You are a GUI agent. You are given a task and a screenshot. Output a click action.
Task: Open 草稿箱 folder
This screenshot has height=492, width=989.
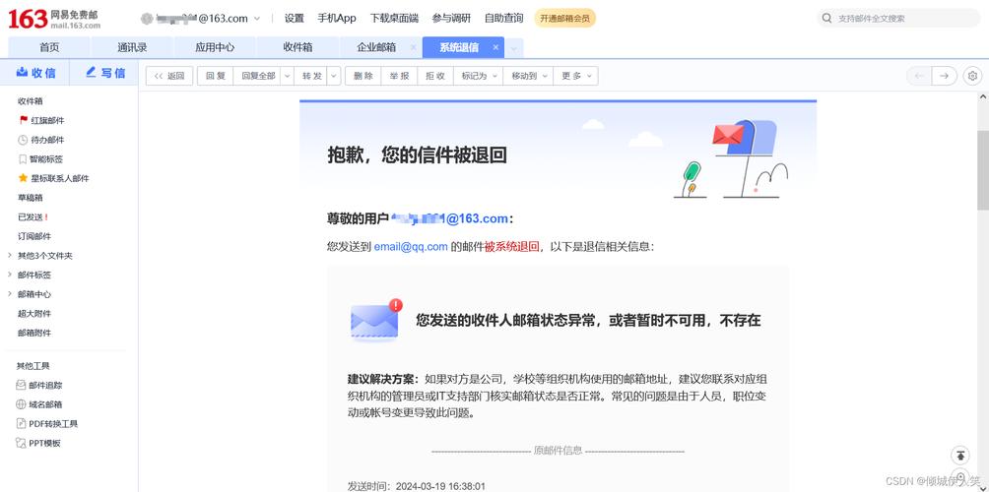31,197
